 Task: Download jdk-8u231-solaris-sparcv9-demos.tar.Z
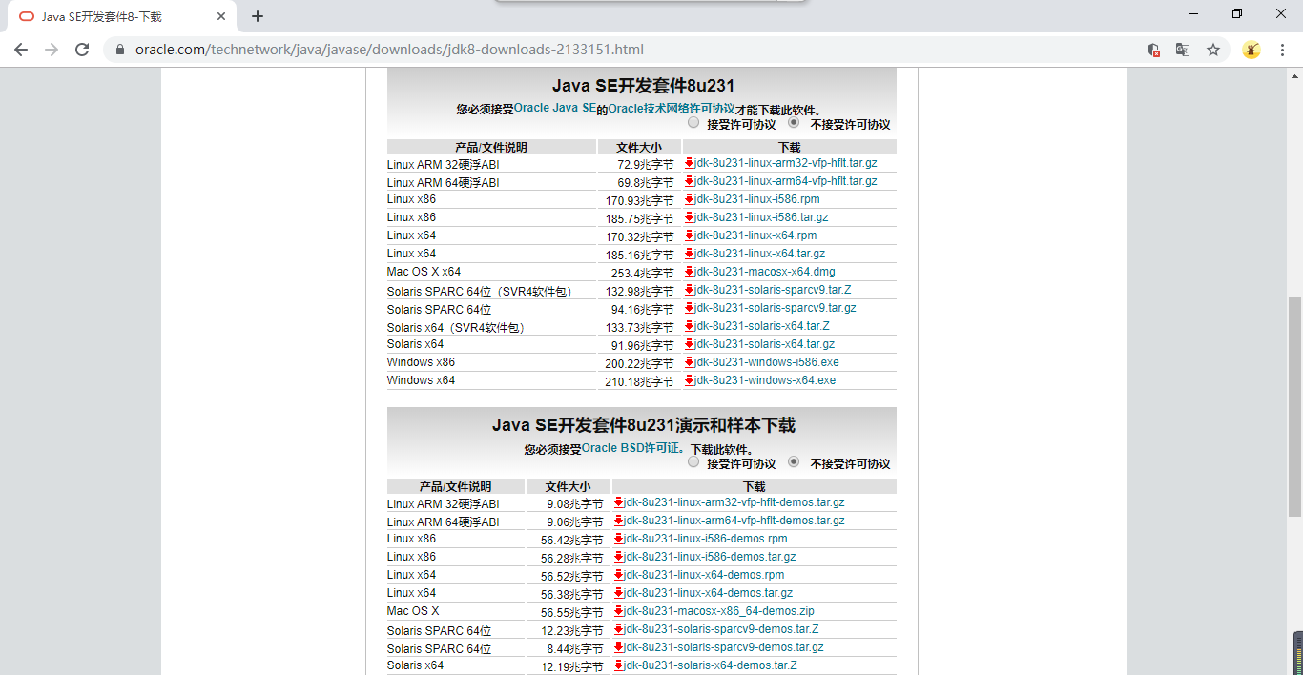point(721,629)
